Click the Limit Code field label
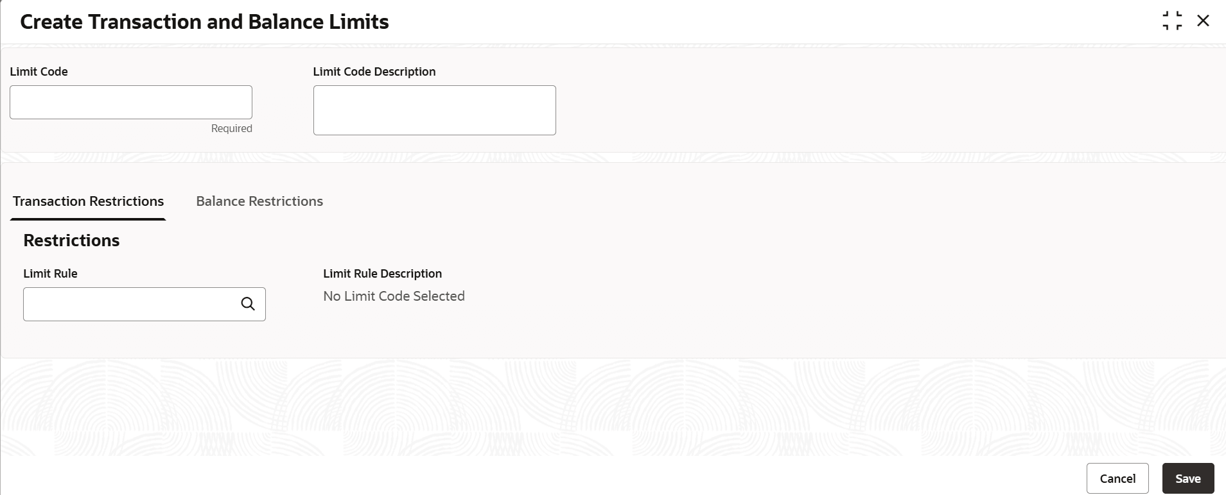This screenshot has height=495, width=1226. [x=39, y=72]
